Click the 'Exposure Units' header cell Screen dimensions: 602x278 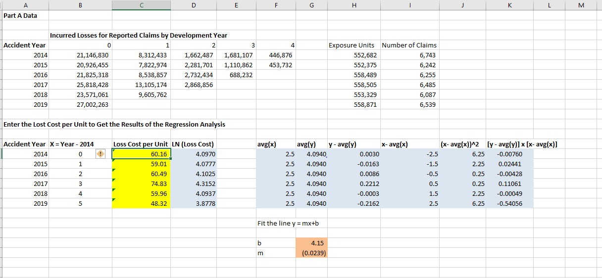point(351,45)
